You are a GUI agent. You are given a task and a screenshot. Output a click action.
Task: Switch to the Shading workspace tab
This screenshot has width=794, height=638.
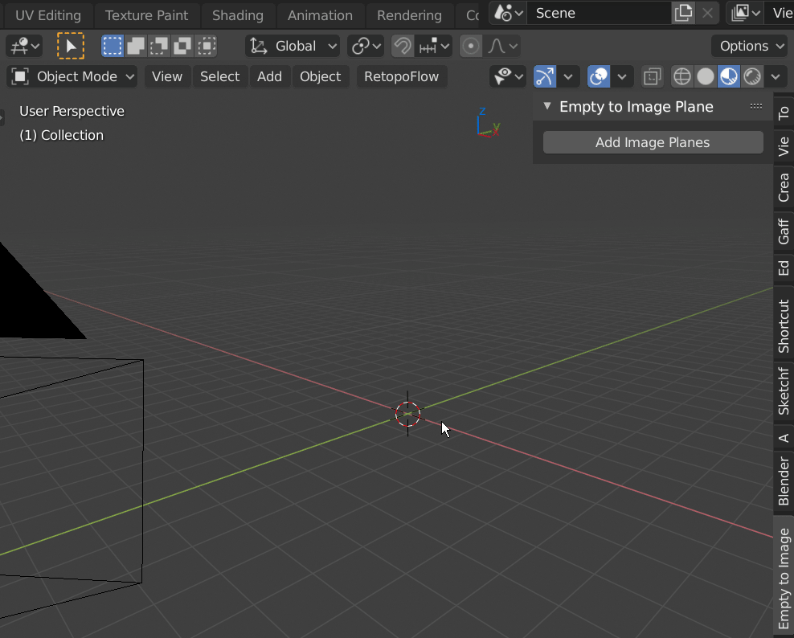tap(238, 15)
